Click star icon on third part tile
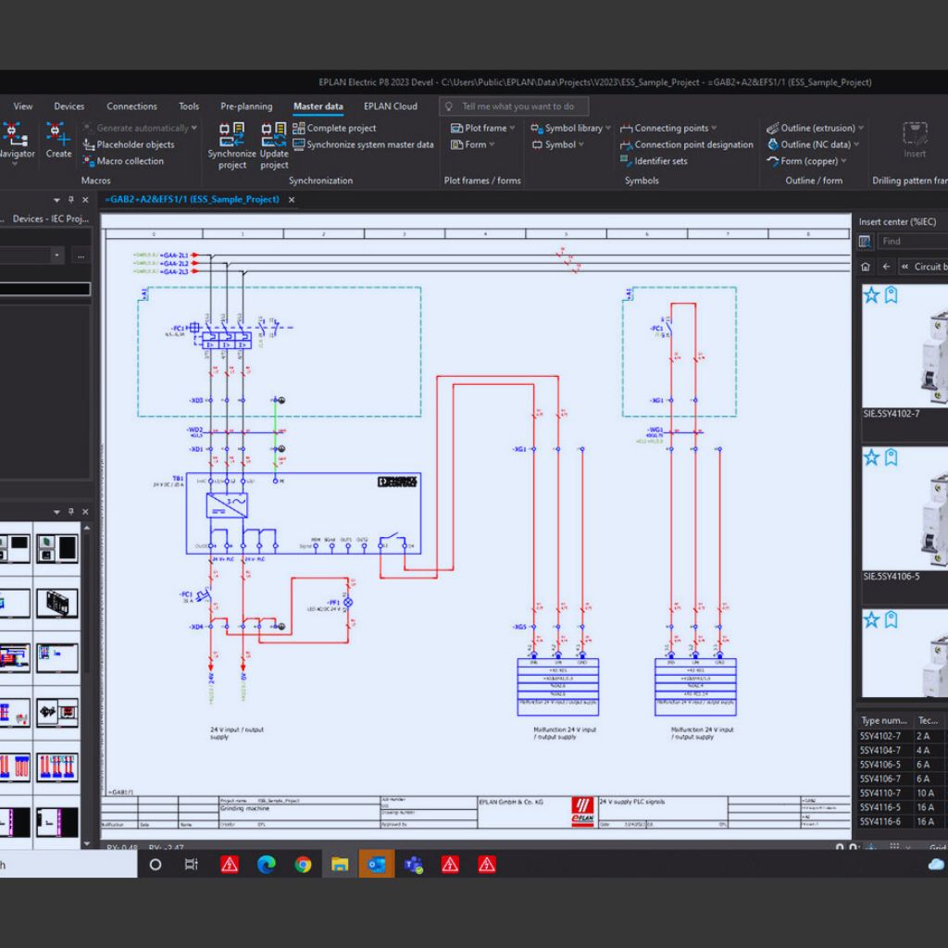Image resolution: width=948 pixels, height=948 pixels. (x=871, y=619)
